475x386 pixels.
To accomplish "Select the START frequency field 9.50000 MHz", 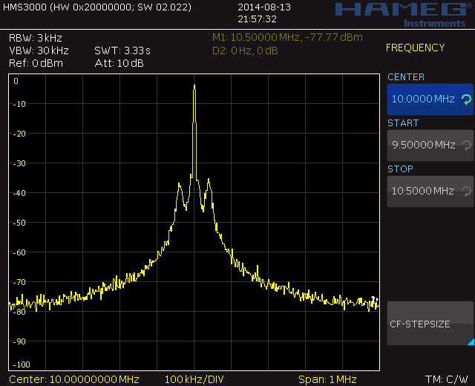I will (x=430, y=145).
